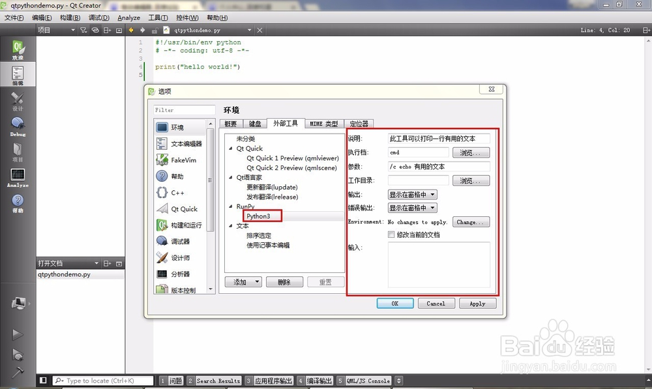This screenshot has height=389, width=652.
Task: Switch to the MIME type tab
Action: click(x=324, y=124)
